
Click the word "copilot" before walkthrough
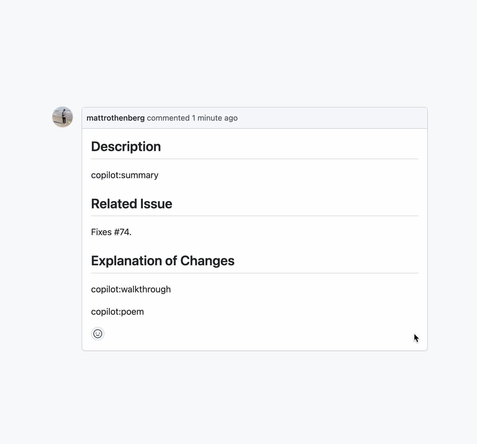(x=105, y=289)
